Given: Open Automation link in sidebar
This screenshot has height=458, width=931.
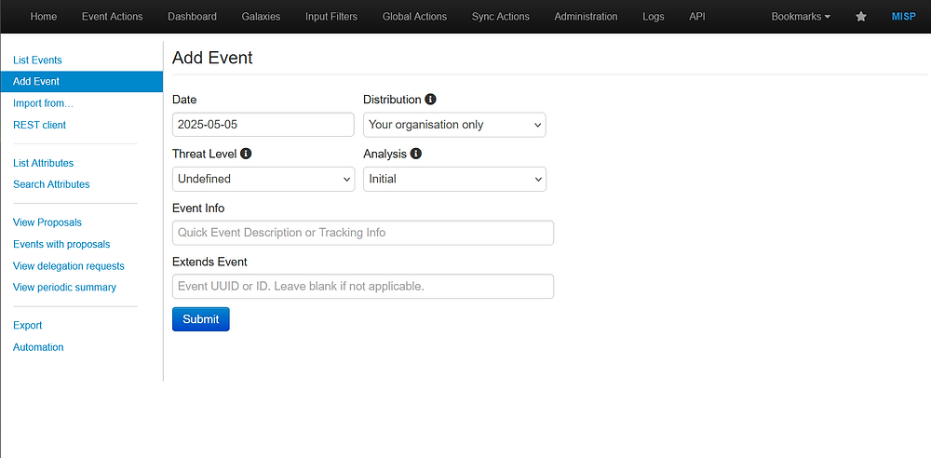Looking at the screenshot, I should click(38, 347).
